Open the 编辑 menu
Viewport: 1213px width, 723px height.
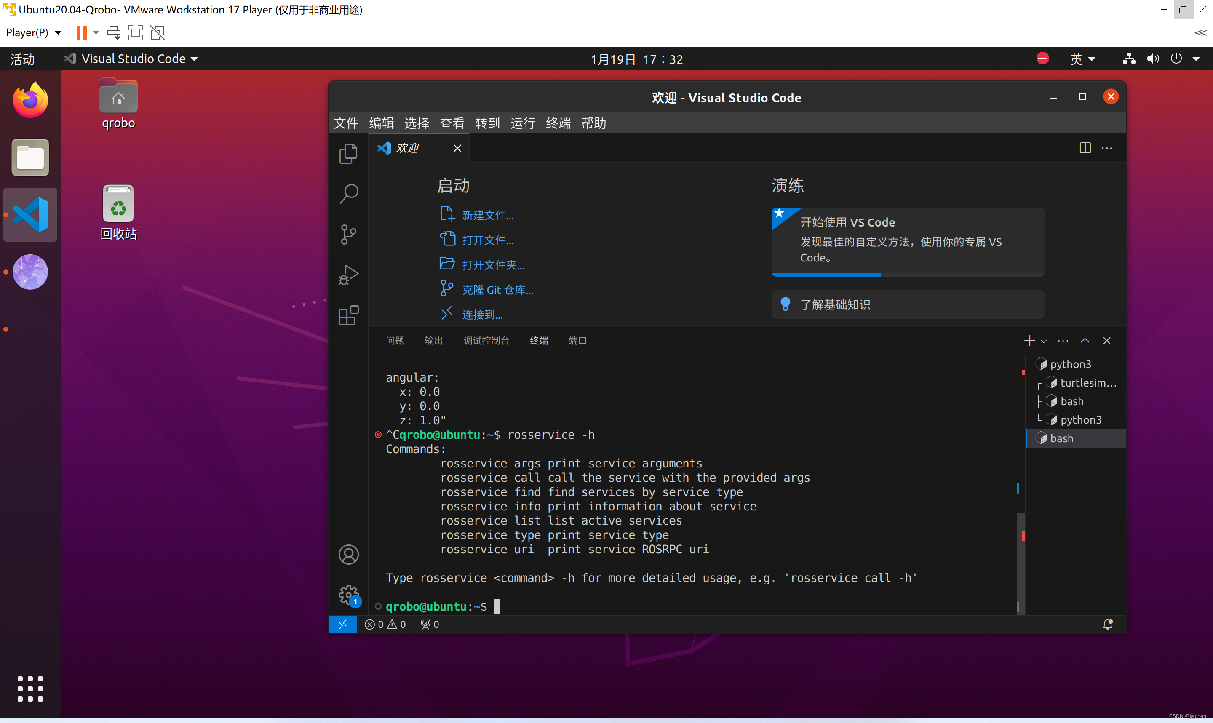[x=382, y=123]
